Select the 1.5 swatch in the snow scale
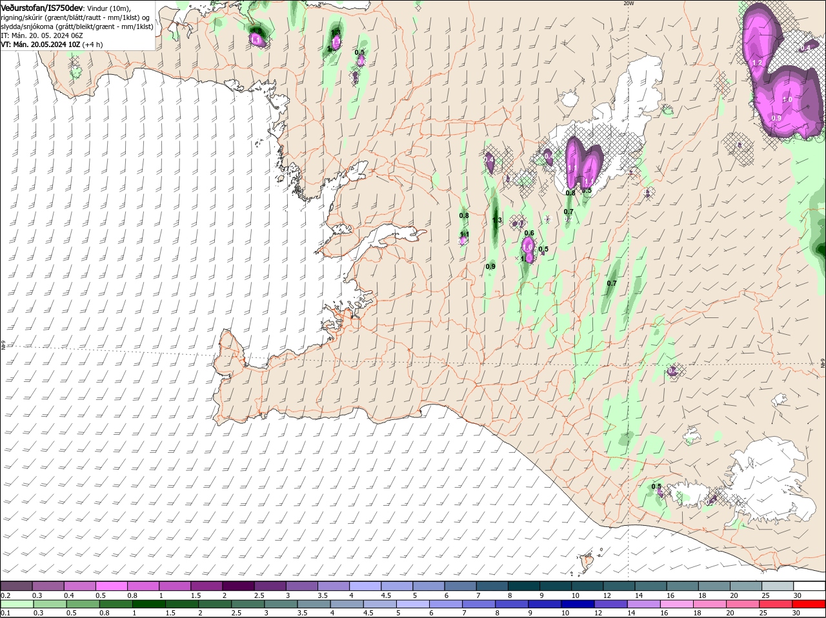Image resolution: width=826 pixels, height=618 pixels. tap(207, 586)
